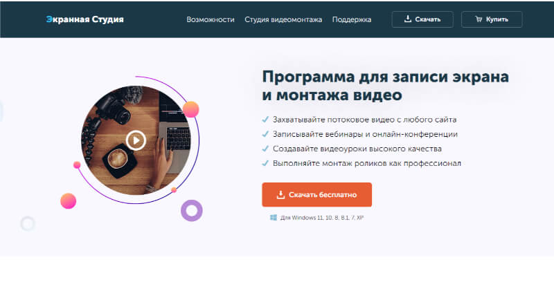Open the Экранная Студия logo link
This screenshot has width=554, height=282.
point(84,19)
